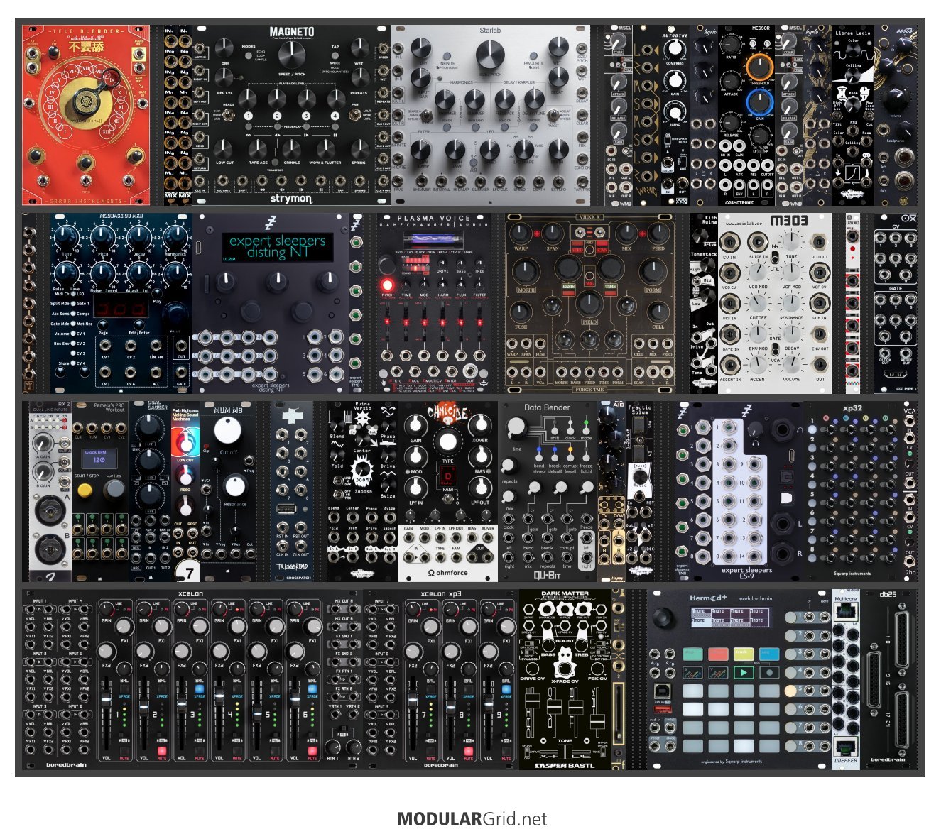Tap the TAP button on Magneto
This screenshot has width=946, height=834.
[x=335, y=55]
